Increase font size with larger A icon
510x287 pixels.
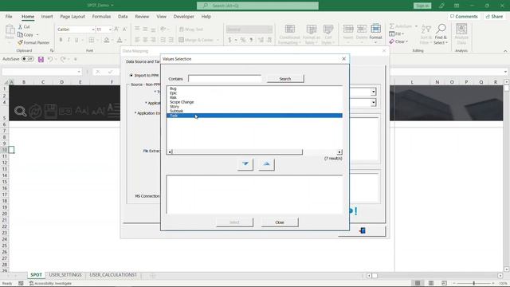(116, 29)
